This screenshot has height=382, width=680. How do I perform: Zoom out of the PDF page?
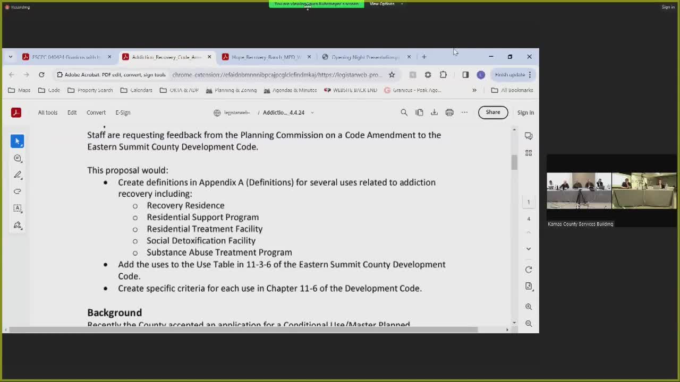529,323
